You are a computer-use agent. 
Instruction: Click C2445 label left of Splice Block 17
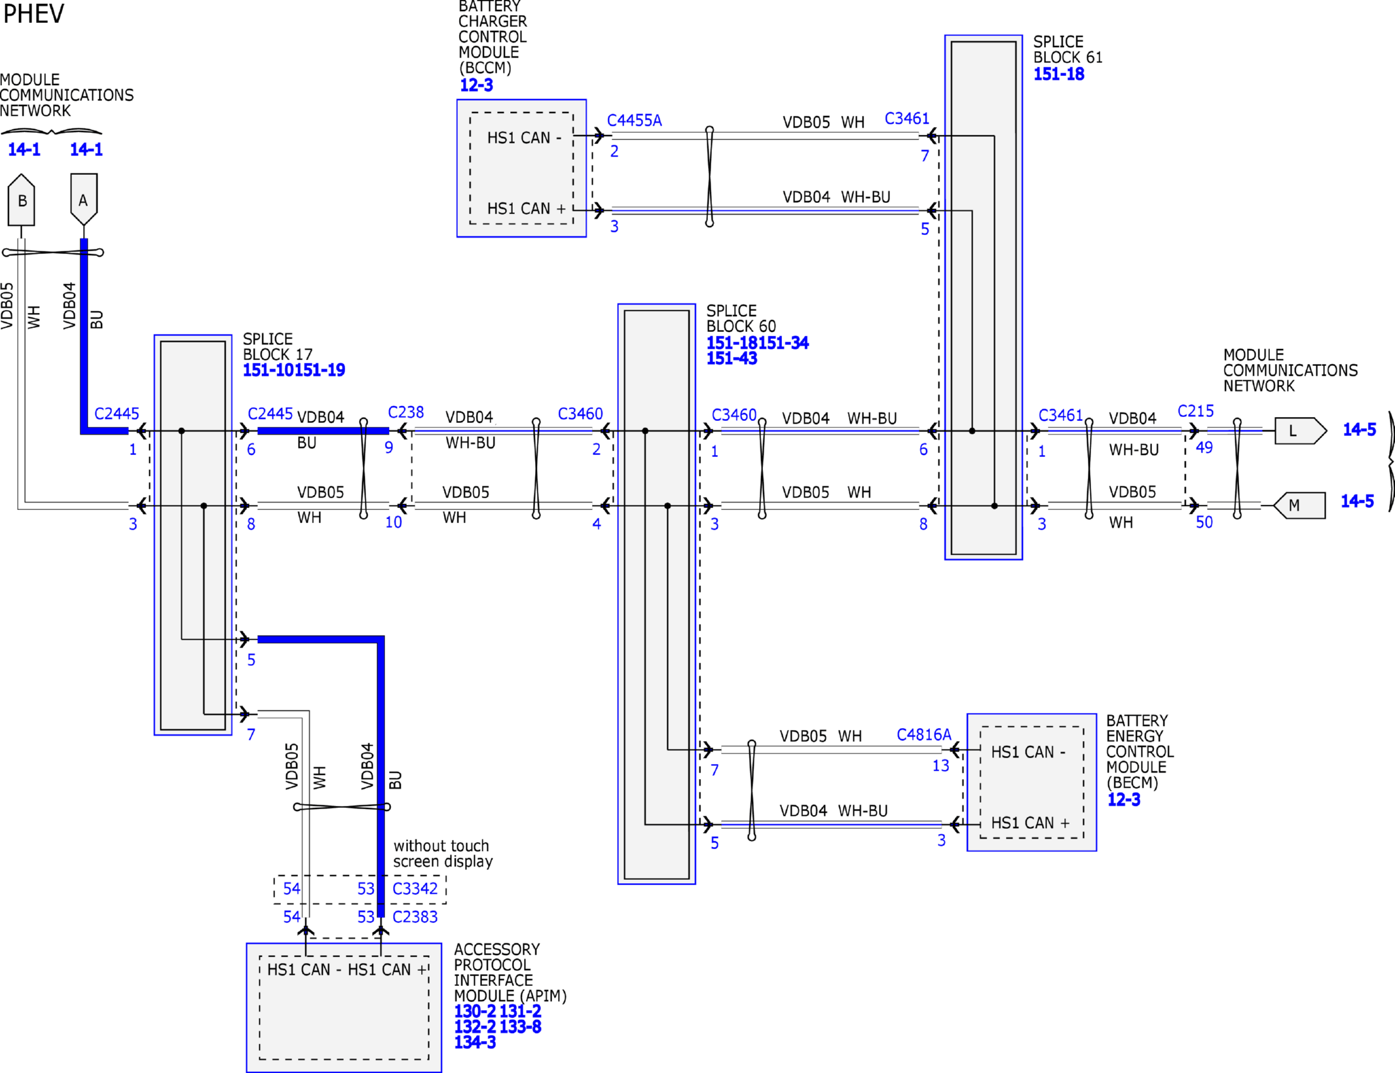(x=117, y=414)
